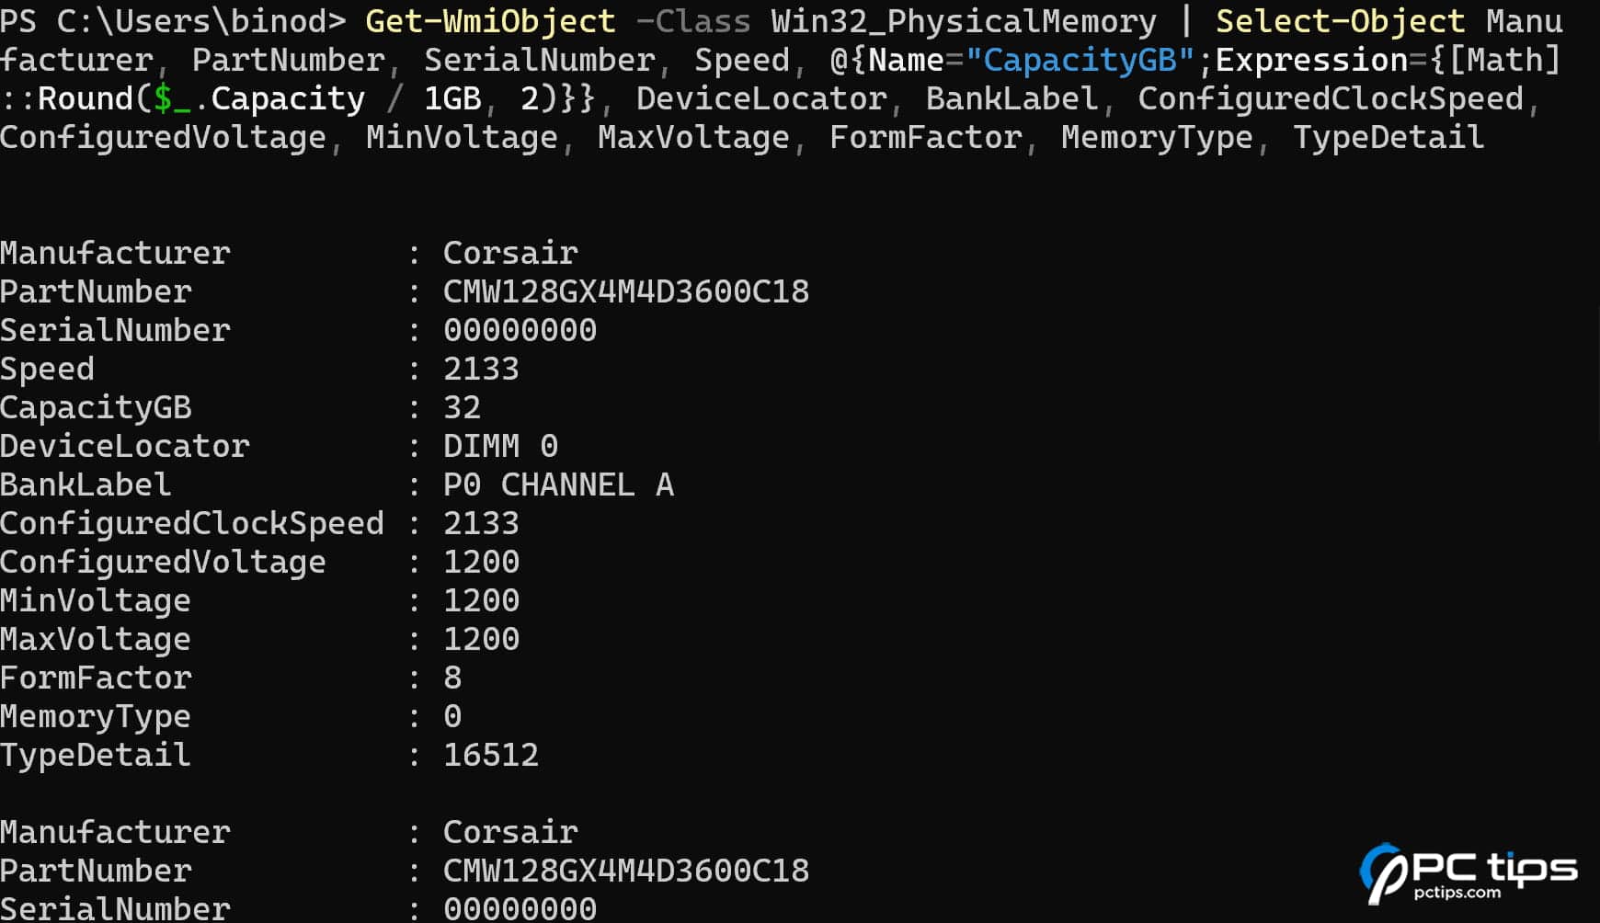Image resolution: width=1600 pixels, height=923 pixels.
Task: Click the blue "CapacityGB" string
Action: click(1080, 61)
